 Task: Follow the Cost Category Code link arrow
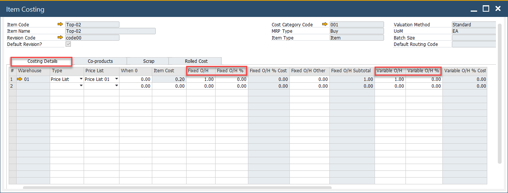[x=325, y=24]
